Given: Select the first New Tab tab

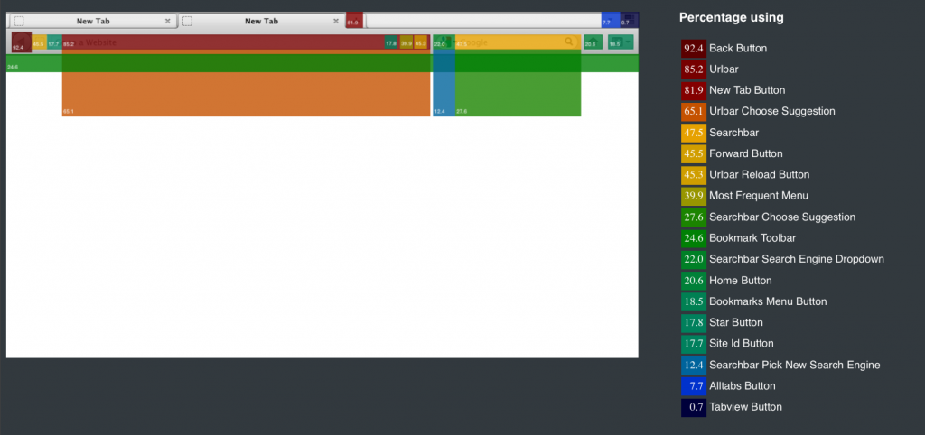Looking at the screenshot, I should (x=93, y=22).
